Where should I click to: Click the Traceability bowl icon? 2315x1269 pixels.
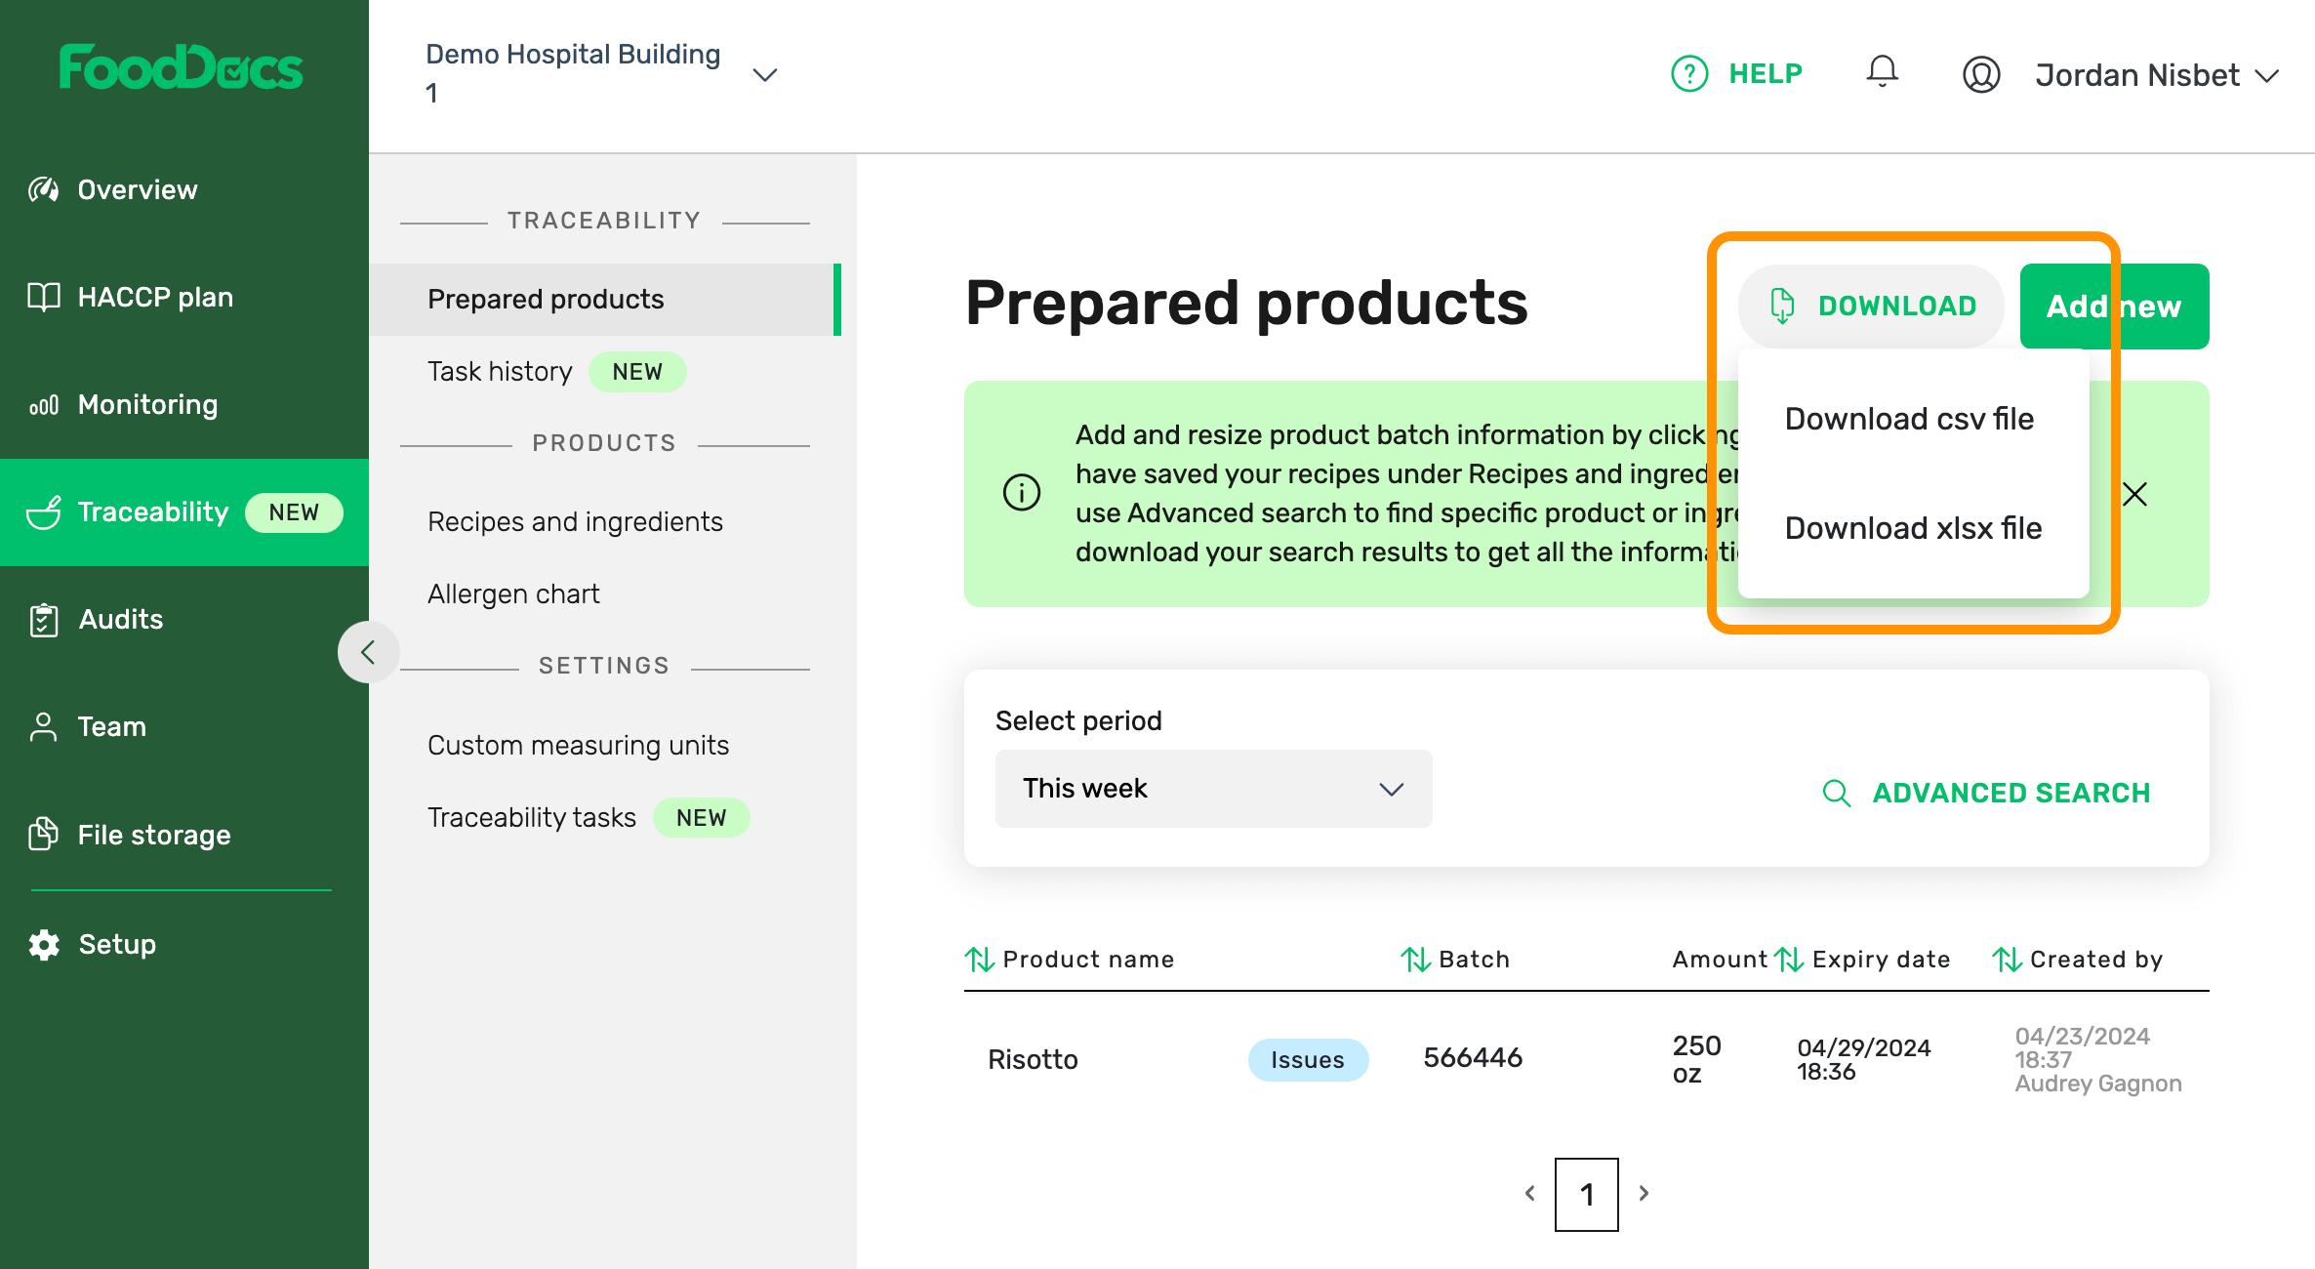pos(43,512)
